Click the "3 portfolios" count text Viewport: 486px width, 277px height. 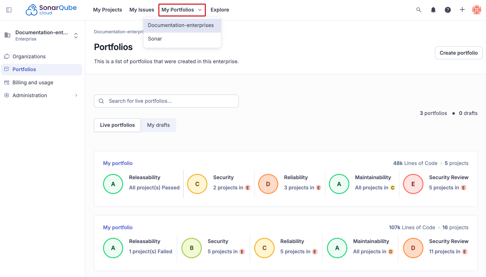pos(433,113)
